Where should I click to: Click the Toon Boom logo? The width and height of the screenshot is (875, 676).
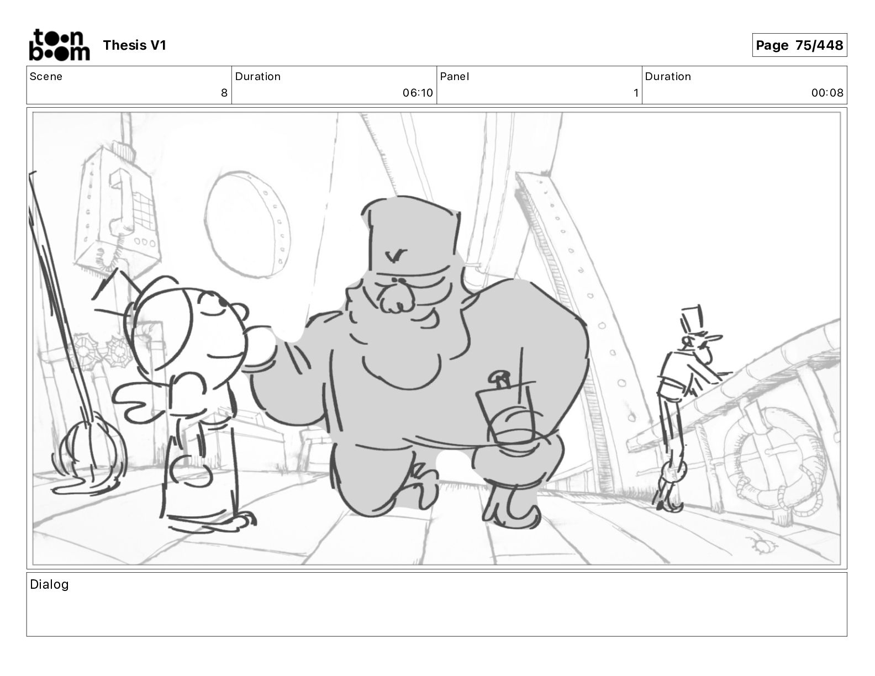[x=59, y=45]
